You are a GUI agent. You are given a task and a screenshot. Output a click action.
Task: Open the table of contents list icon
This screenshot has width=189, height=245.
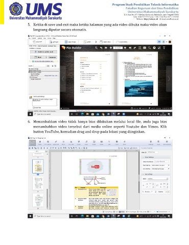click(x=139, y=48)
